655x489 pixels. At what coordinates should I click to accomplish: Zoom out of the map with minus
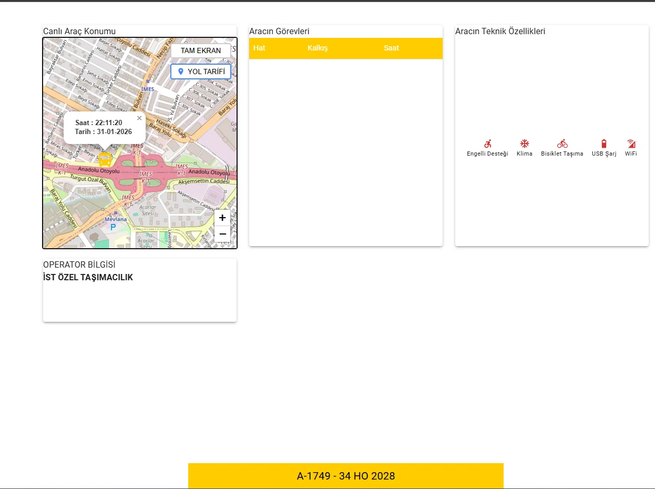tap(222, 234)
